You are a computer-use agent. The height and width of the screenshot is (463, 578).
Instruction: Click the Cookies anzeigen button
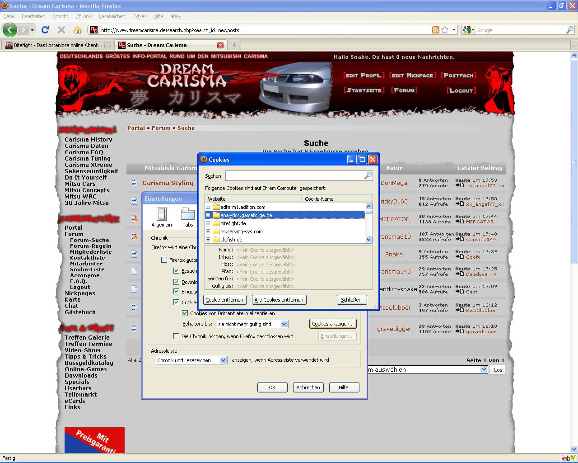pos(333,324)
